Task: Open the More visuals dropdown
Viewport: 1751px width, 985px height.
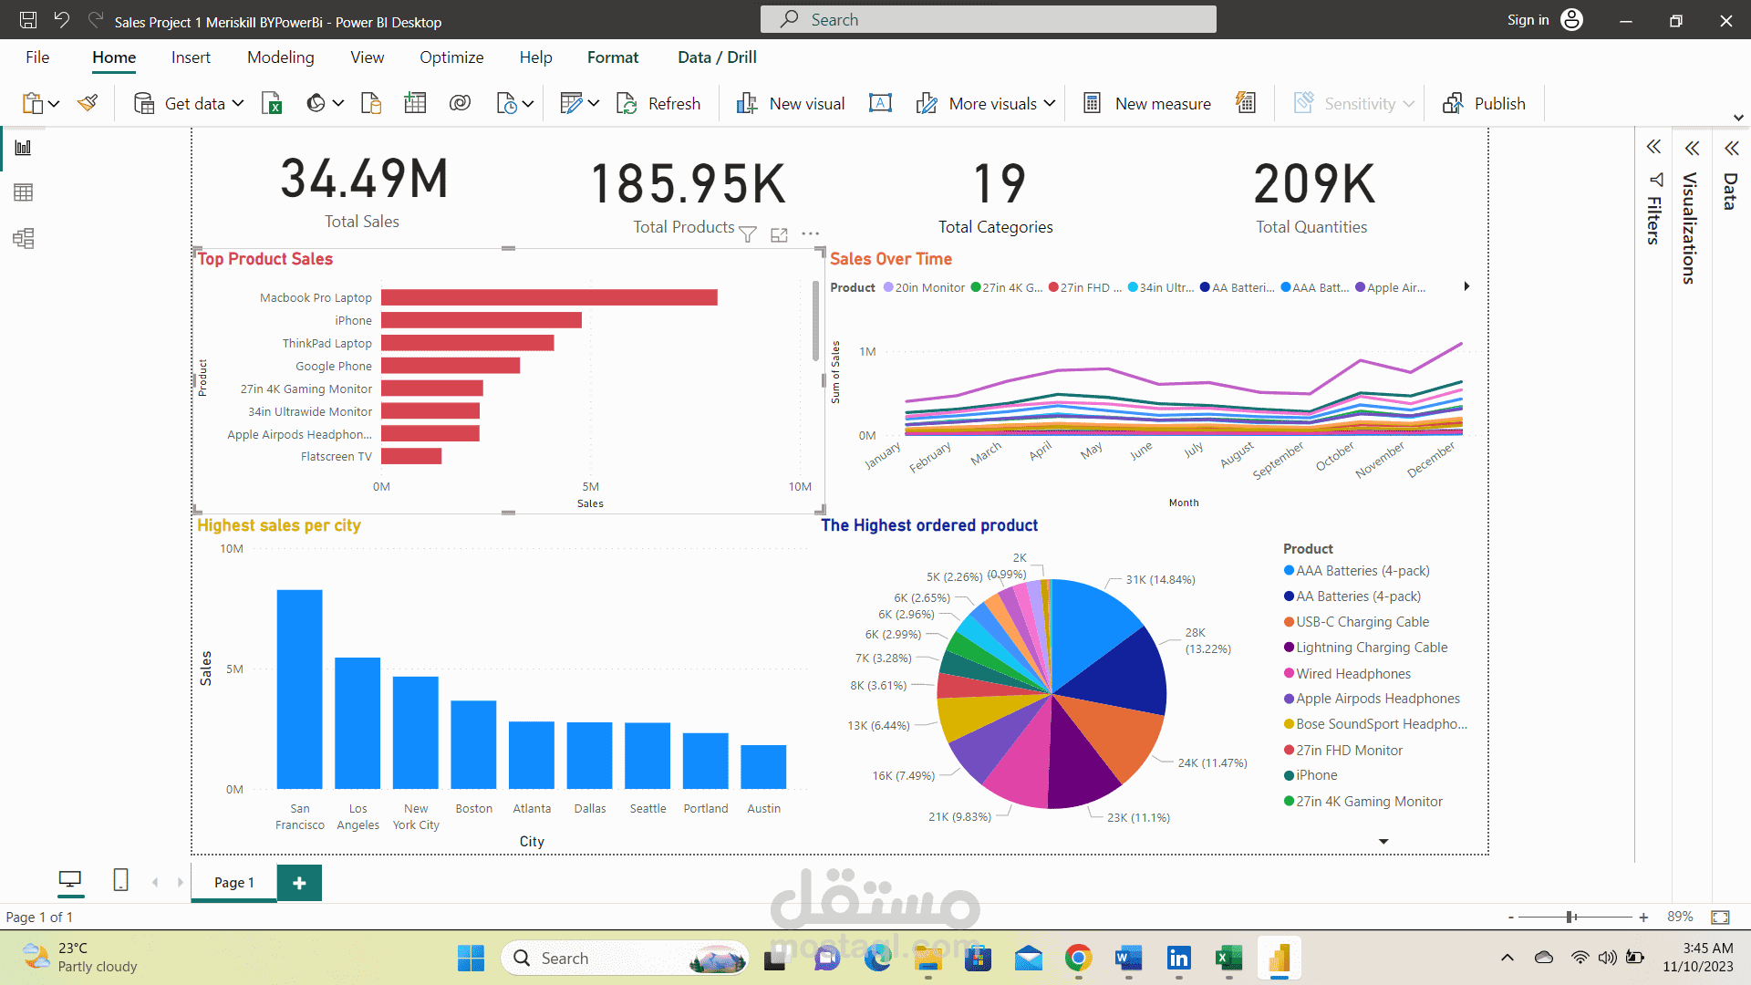Action: [x=1049, y=103]
